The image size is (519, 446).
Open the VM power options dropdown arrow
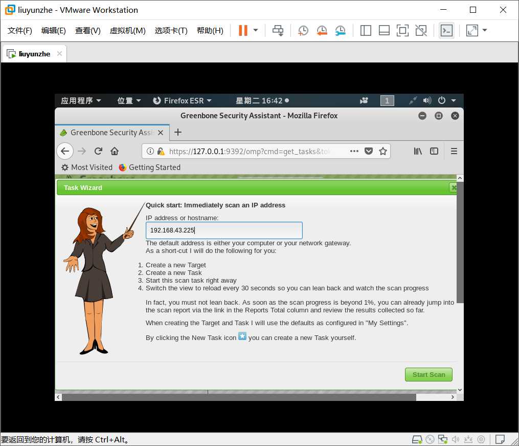256,31
